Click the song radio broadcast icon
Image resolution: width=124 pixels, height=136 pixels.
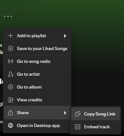pyautogui.click(x=11, y=61)
